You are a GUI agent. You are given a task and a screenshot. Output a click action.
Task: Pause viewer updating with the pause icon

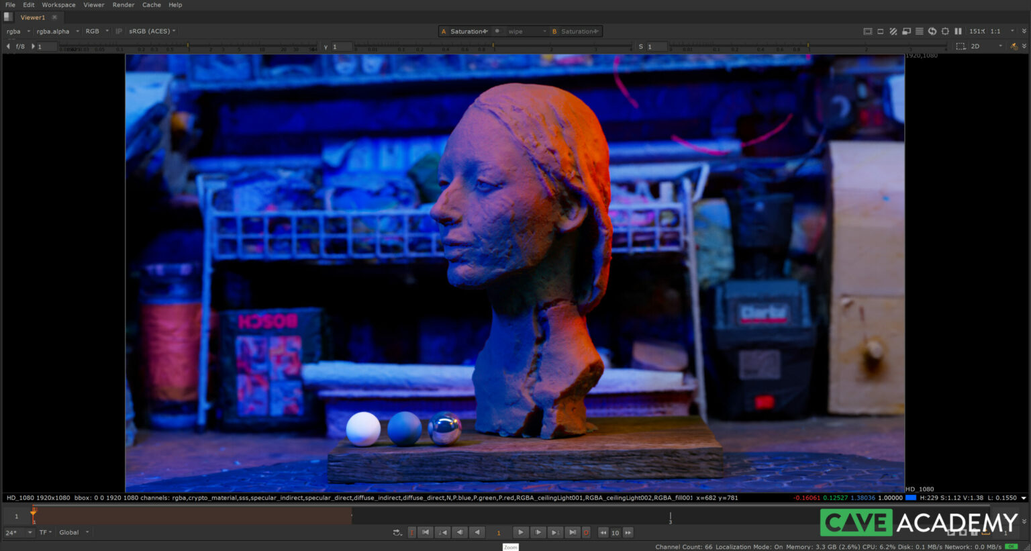[958, 32]
